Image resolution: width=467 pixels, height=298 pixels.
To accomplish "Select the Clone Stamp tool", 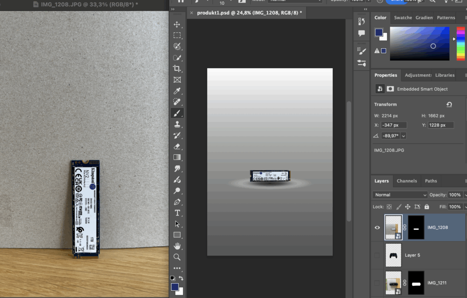I will [x=177, y=124].
